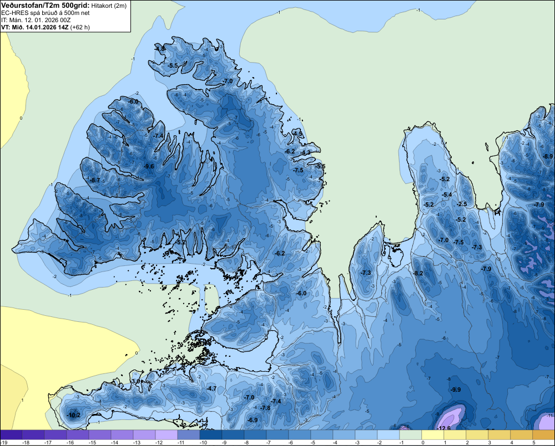This screenshot has width=555, height=446.
Task: Click the -3 label in the color legend
Action: (x=357, y=443)
